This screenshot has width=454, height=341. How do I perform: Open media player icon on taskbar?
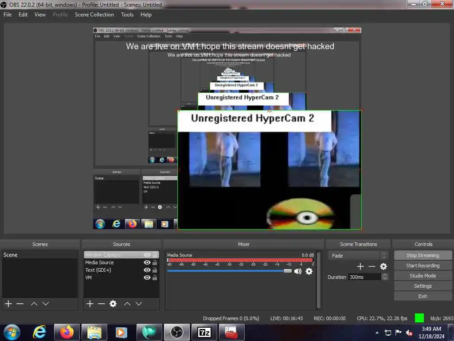click(121, 332)
